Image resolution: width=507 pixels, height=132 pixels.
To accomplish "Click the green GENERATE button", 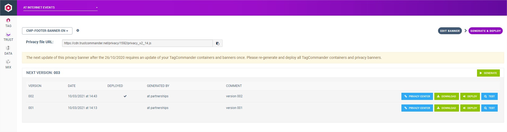I will click(x=488, y=73).
